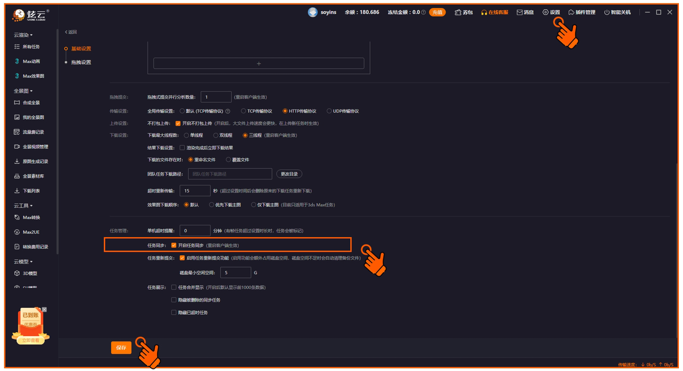Open 在线客服 headset icon
Image resolution: width=683 pixels, height=371 pixels.
[x=484, y=13]
